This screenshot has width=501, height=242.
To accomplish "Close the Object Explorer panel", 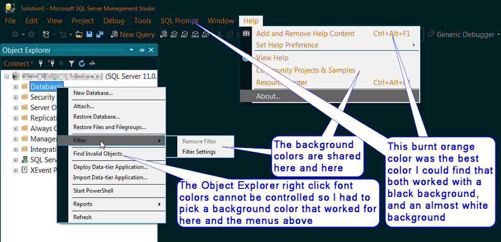I will click(152, 50).
